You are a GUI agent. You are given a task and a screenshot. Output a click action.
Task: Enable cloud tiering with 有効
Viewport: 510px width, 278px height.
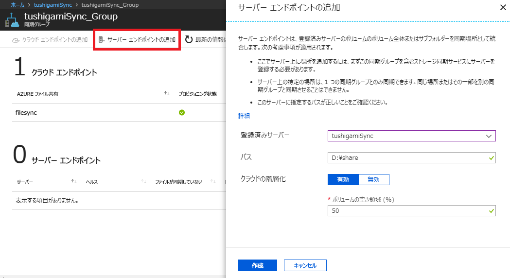pos(343,179)
